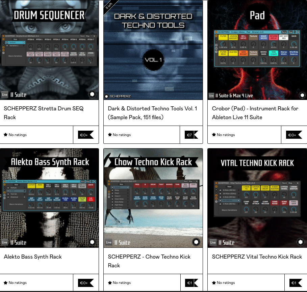Click the €0+ price tag on Alekto Bass Synth
The image size is (307, 292).
(x=86, y=283)
